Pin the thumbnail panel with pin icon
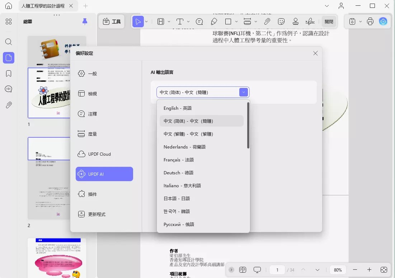395x278 pixels. pos(85,22)
